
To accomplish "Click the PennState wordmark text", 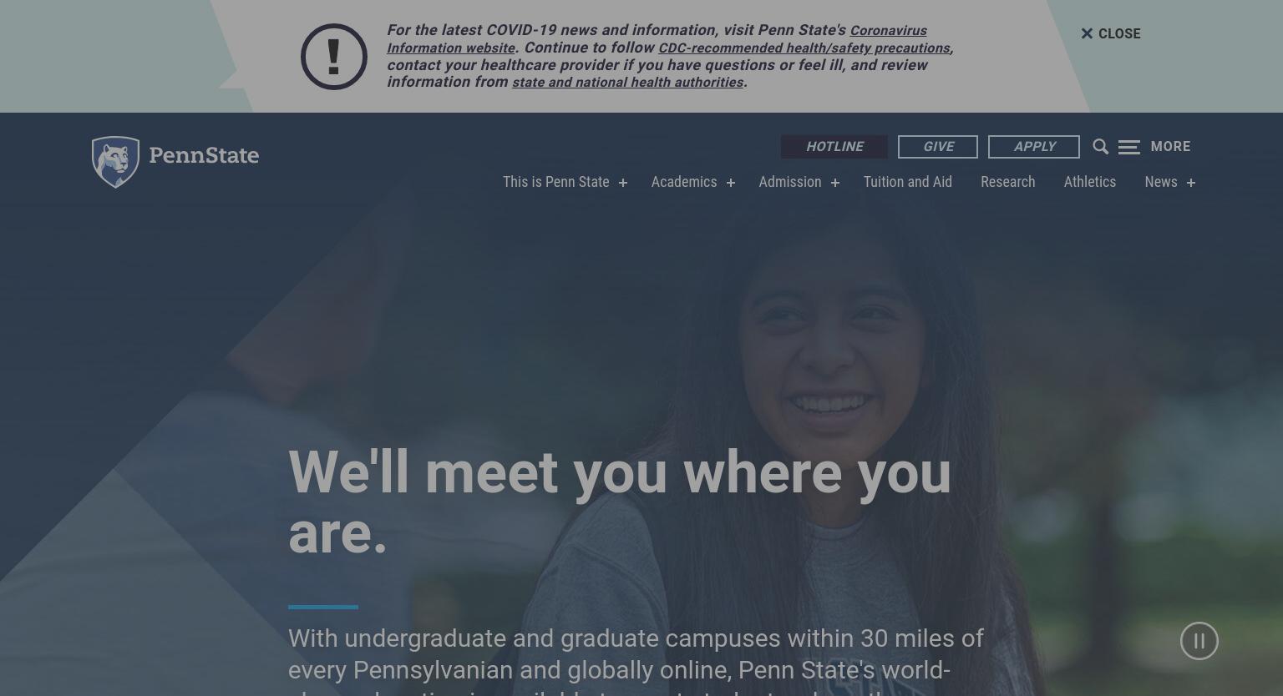I will [204, 156].
